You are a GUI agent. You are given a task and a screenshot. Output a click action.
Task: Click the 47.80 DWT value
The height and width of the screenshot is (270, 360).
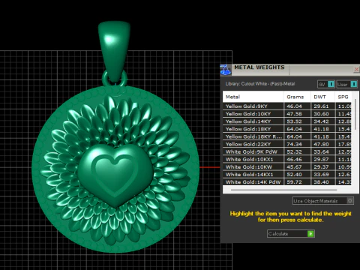click(x=321, y=144)
